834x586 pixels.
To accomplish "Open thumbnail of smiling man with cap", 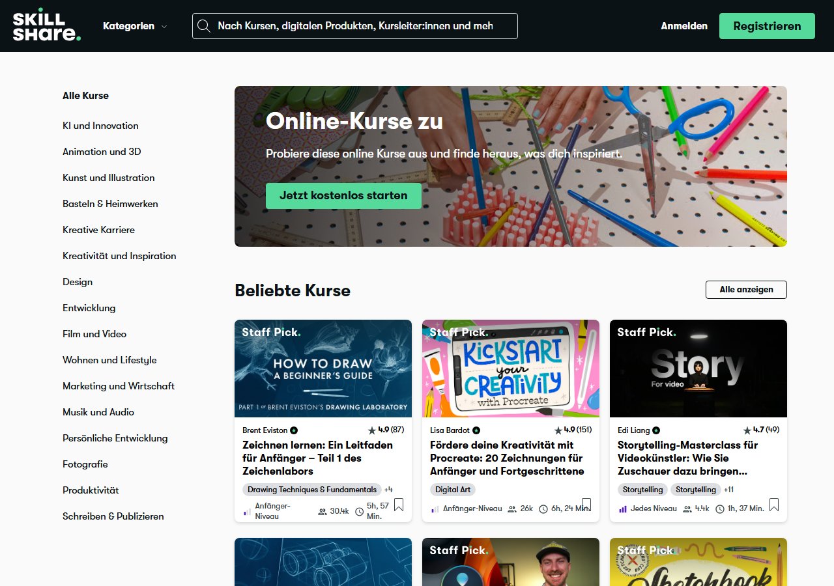I will click(511, 562).
